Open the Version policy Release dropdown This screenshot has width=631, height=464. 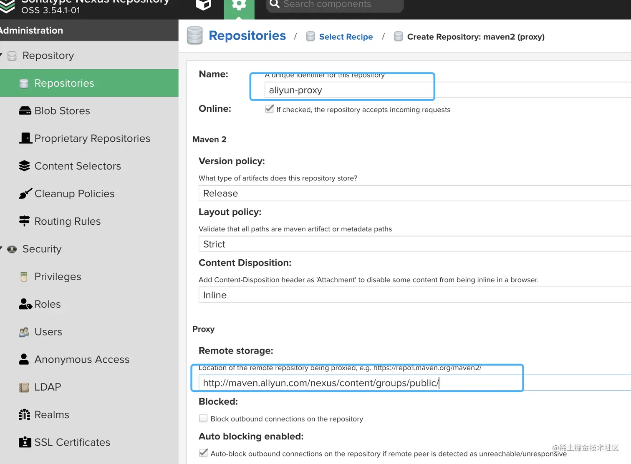413,193
